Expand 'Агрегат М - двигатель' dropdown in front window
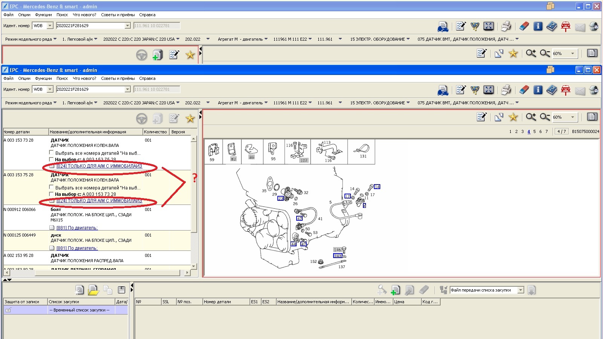Screen dimensions: 603x339 click(x=266, y=102)
